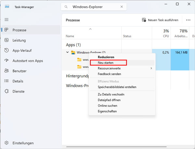Select Feedback senden in context menu
Viewport: 195px width, 149px height.
(x=122, y=74)
